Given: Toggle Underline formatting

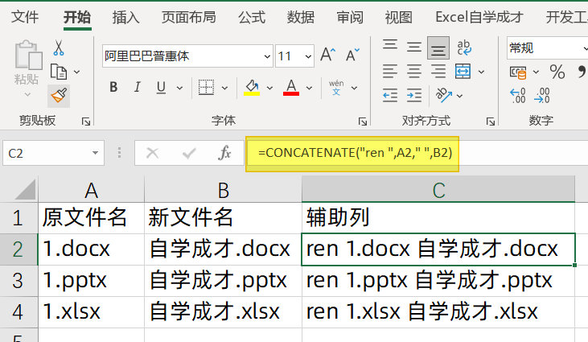Looking at the screenshot, I should [161, 88].
